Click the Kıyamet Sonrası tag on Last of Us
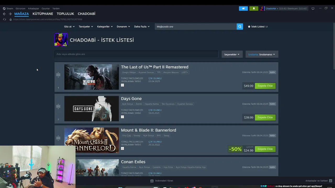This screenshot has width=335, height=188. click(146, 72)
